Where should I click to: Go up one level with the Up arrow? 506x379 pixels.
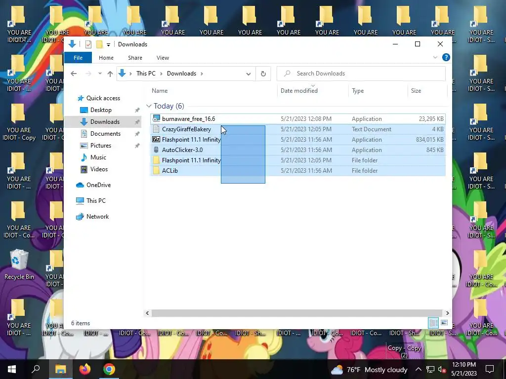coord(110,74)
